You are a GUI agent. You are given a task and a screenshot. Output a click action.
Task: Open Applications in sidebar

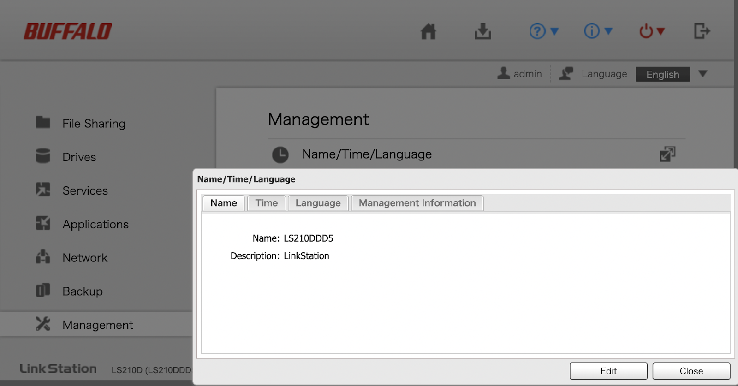[95, 225]
